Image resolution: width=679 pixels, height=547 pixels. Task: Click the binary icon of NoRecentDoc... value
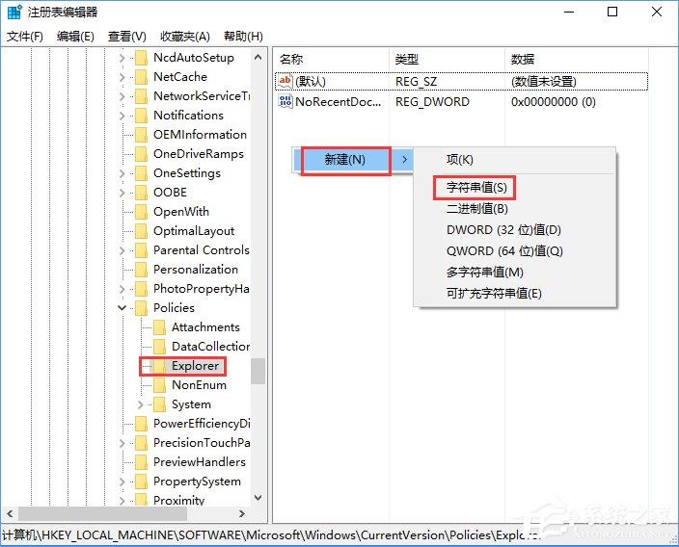285,101
